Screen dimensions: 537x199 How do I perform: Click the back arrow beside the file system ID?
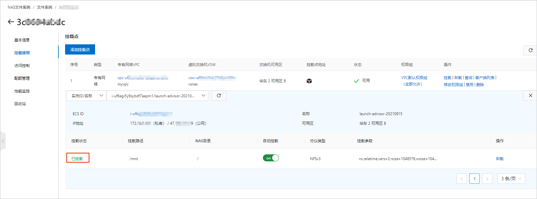pos(11,22)
